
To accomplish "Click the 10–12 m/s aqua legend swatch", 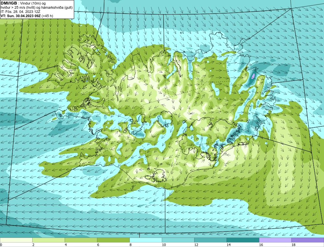I will 178,240.
